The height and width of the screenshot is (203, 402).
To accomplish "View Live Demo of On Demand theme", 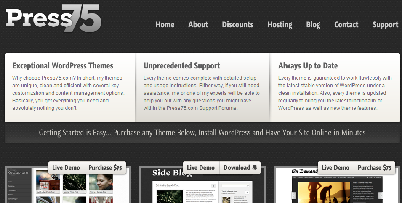I will coord(335,168).
